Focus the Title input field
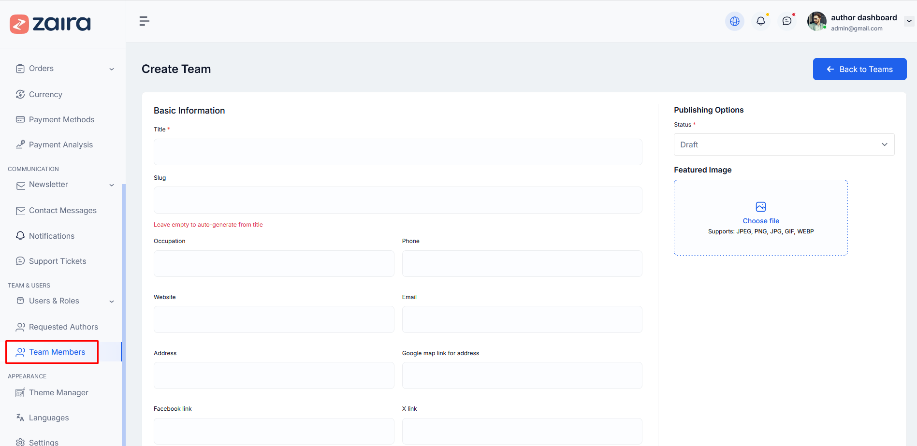This screenshot has height=446, width=917. (397, 152)
